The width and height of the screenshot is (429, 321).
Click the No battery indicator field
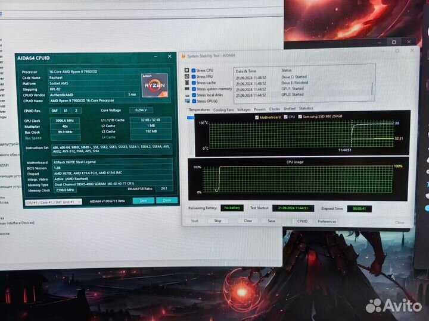232,208
